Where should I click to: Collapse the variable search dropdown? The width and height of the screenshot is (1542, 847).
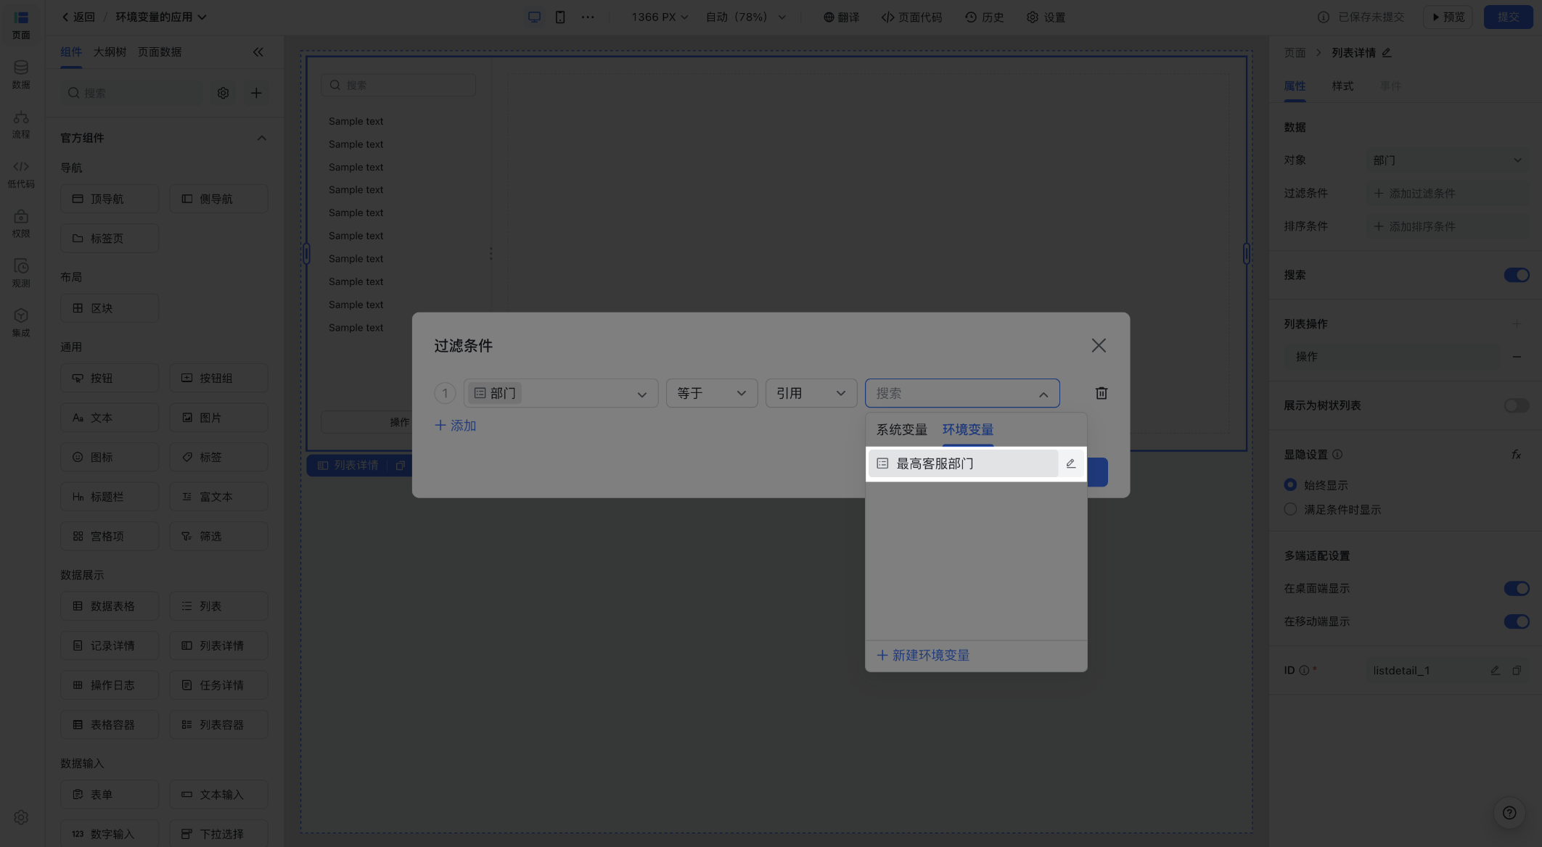[1043, 394]
